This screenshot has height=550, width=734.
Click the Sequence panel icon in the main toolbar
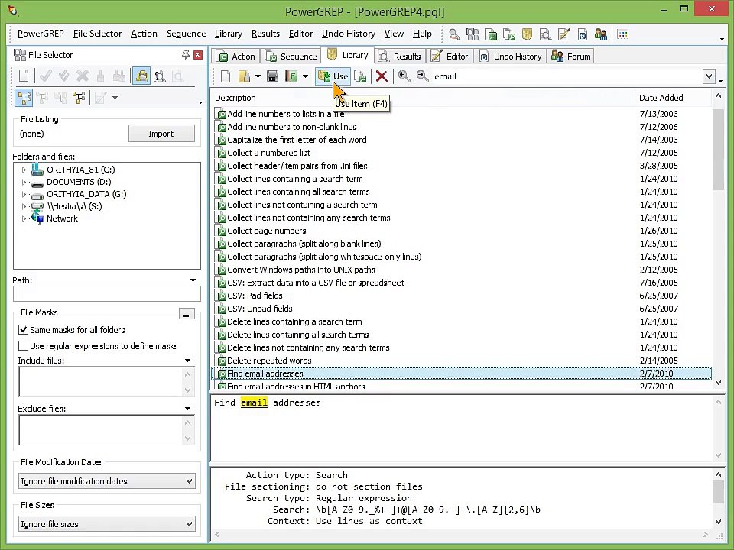pos(509,34)
